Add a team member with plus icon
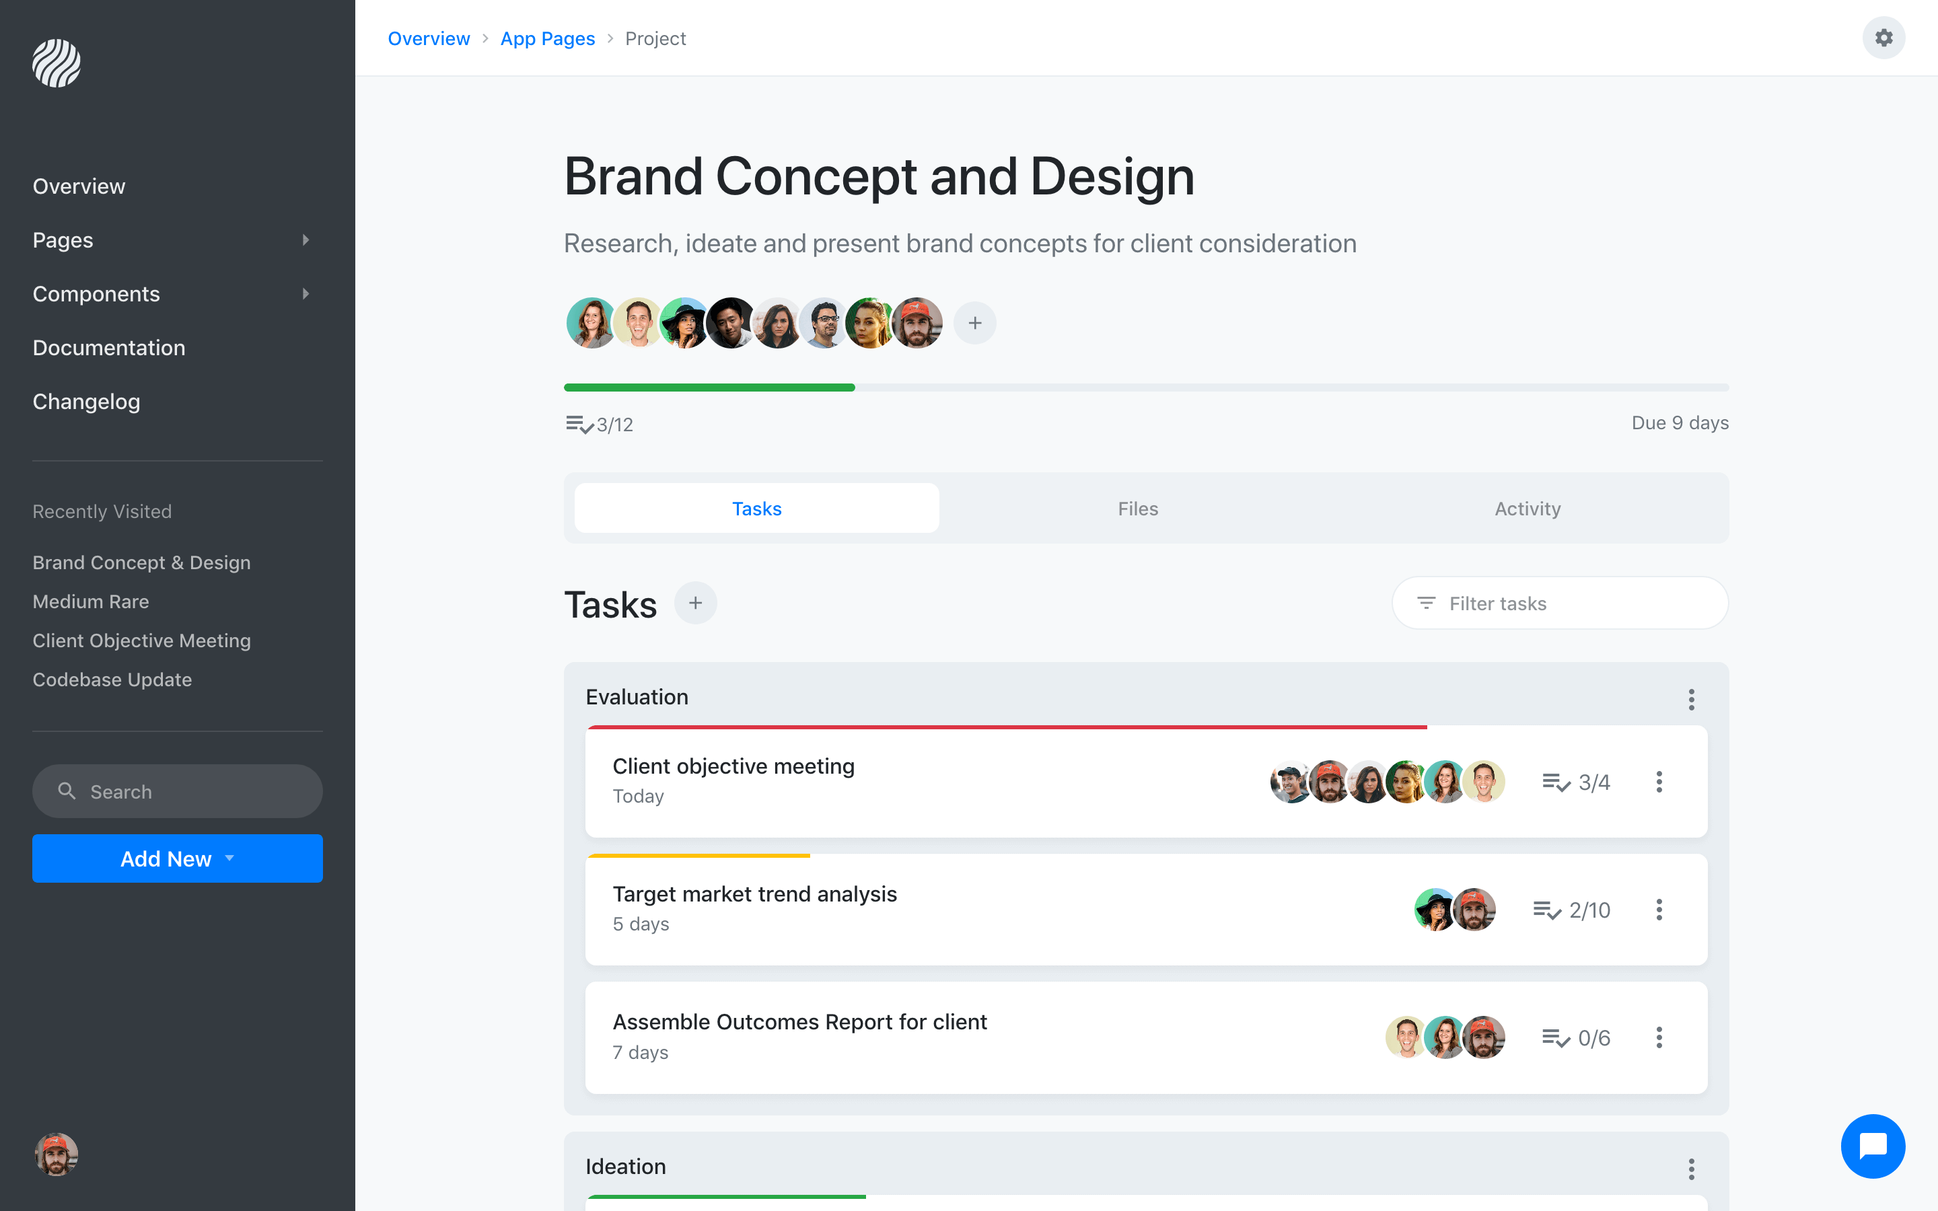 point(974,323)
